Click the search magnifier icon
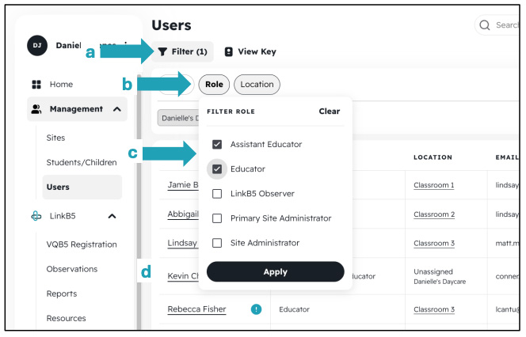The image size is (526, 337). click(x=484, y=25)
